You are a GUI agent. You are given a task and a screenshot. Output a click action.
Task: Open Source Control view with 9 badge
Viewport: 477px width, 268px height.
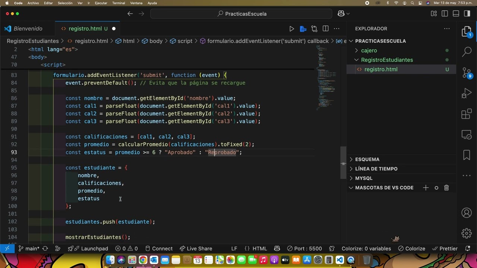click(x=467, y=73)
